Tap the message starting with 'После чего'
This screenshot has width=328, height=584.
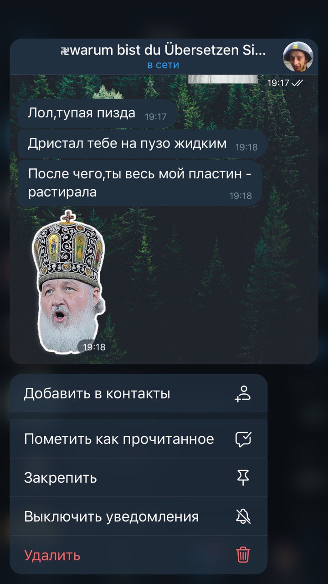(140, 183)
